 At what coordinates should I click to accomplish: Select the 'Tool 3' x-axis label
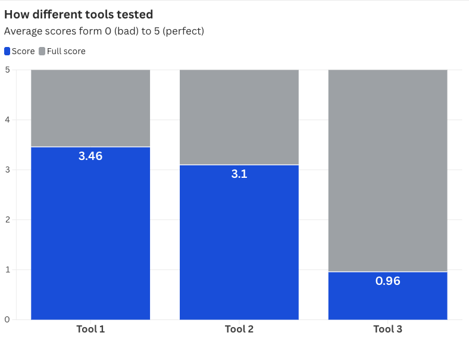[x=388, y=329]
